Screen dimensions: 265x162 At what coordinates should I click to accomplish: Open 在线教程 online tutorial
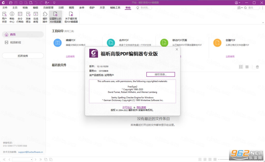click(36, 17)
